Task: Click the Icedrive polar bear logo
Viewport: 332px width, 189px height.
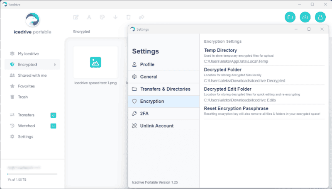Action: pyautogui.click(x=32, y=19)
